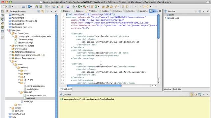Screen dimensions: 211x118
Task: Click the editor horizontal scrollbar thumb
Action: click(94, 86)
